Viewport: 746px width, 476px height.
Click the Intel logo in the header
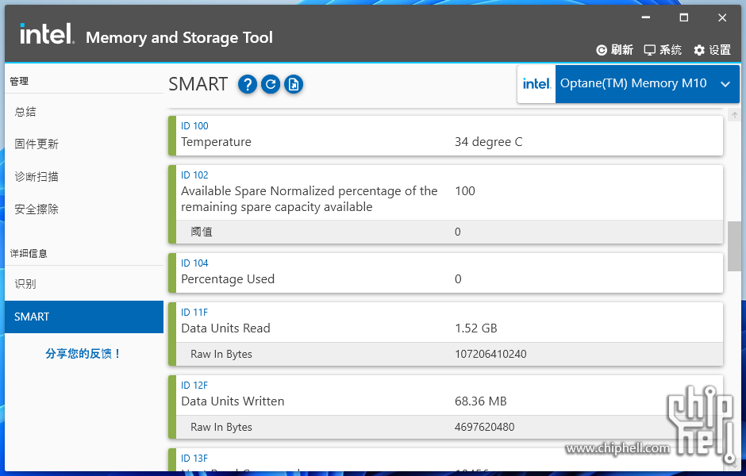(x=46, y=34)
